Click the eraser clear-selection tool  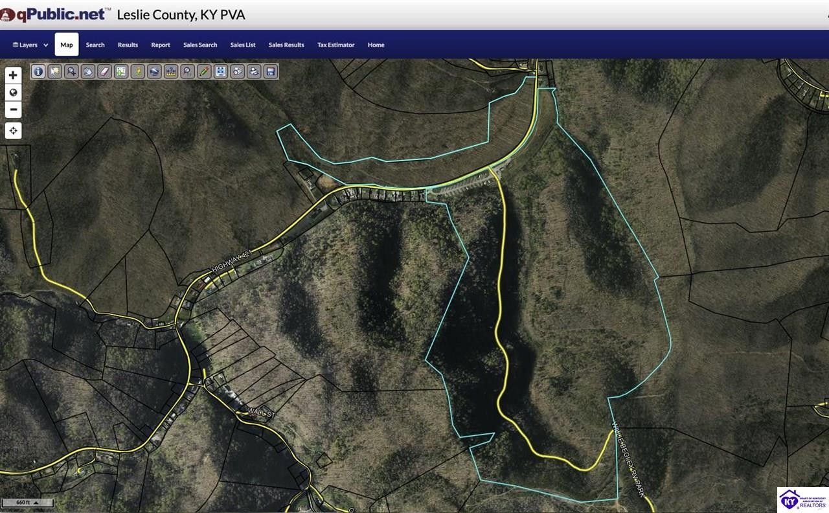pyautogui.click(x=104, y=71)
